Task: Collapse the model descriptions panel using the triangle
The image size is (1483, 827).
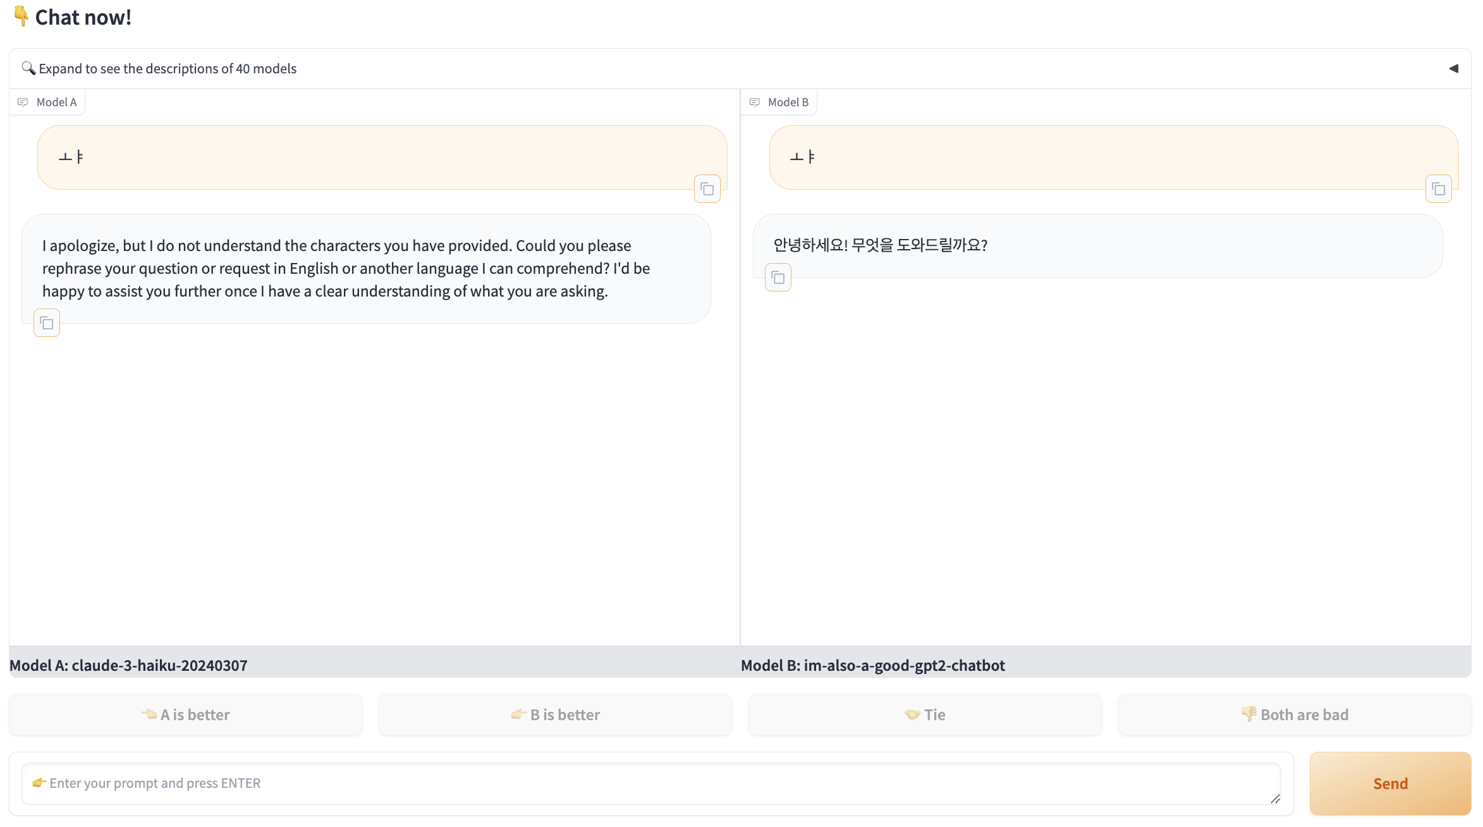Action: pos(1455,68)
